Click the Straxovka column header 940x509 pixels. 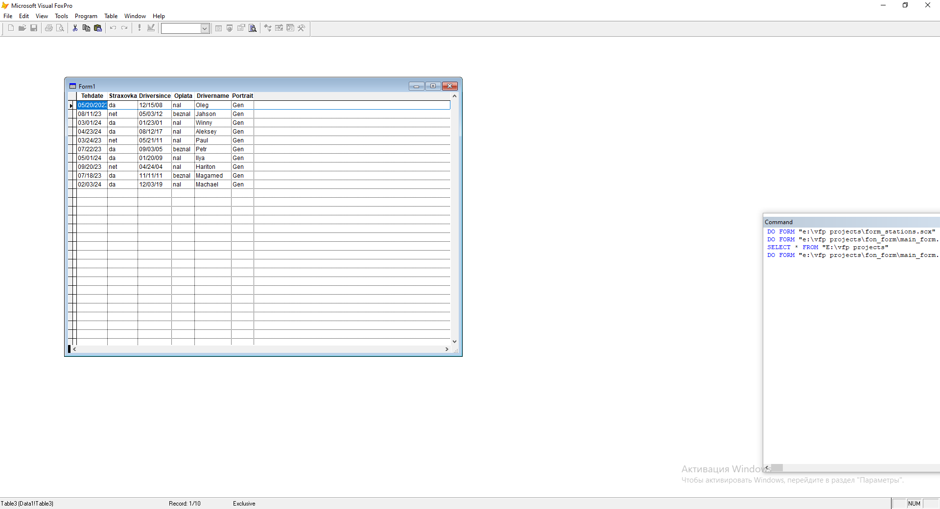pos(123,96)
